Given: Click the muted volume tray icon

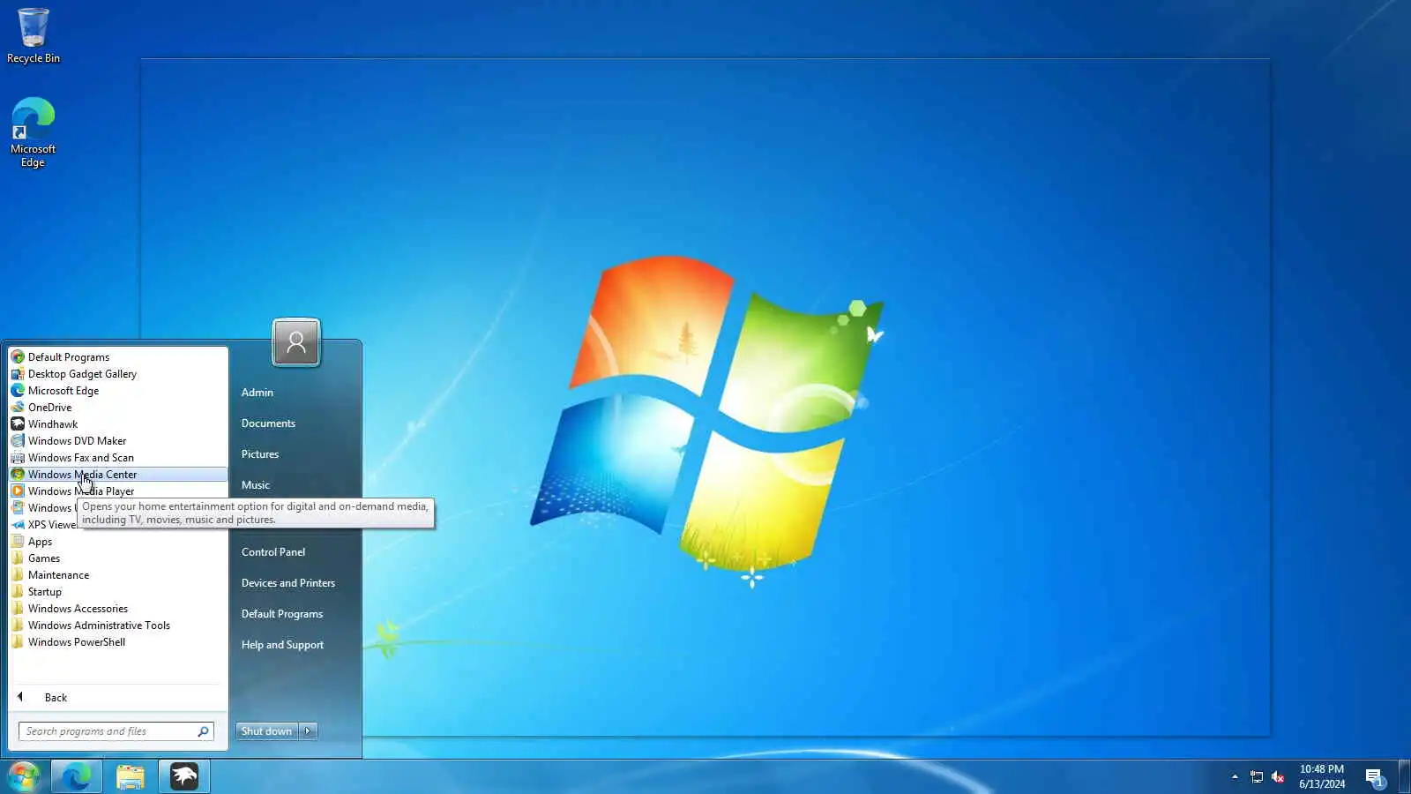Looking at the screenshot, I should point(1278,777).
